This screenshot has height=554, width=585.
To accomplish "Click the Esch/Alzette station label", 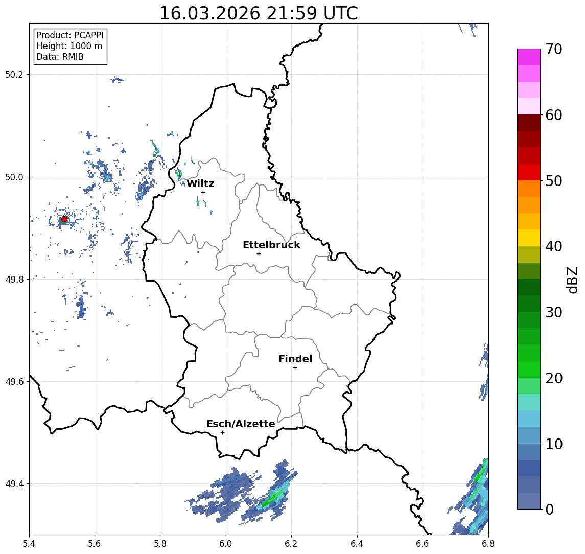I will point(241,424).
